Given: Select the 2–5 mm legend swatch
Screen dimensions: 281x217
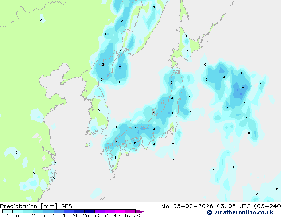Looking at the screenshot, I should (38, 211).
